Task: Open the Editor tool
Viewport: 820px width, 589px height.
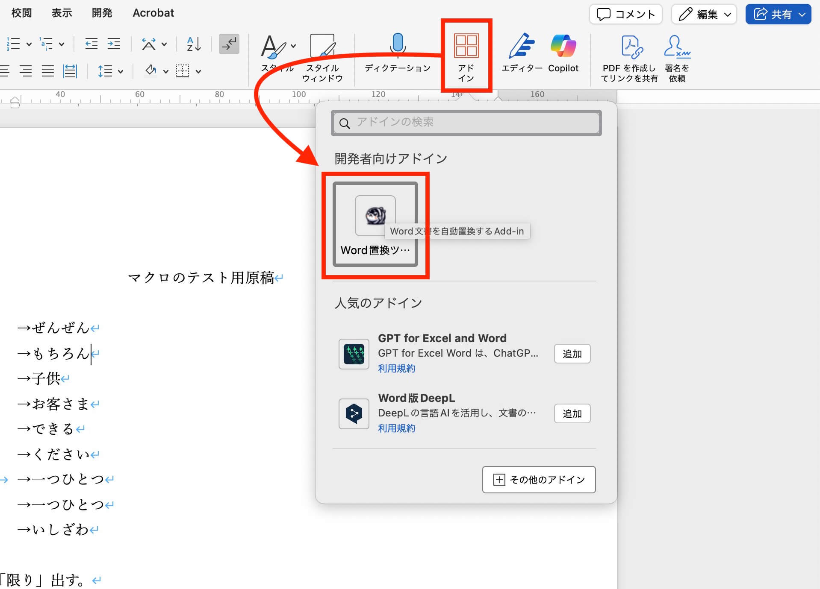Action: [x=522, y=53]
